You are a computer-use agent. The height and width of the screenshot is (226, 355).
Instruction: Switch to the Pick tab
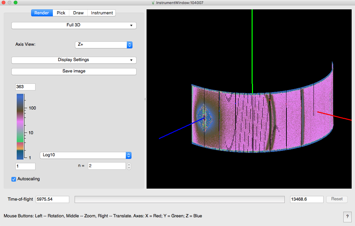tap(61, 13)
